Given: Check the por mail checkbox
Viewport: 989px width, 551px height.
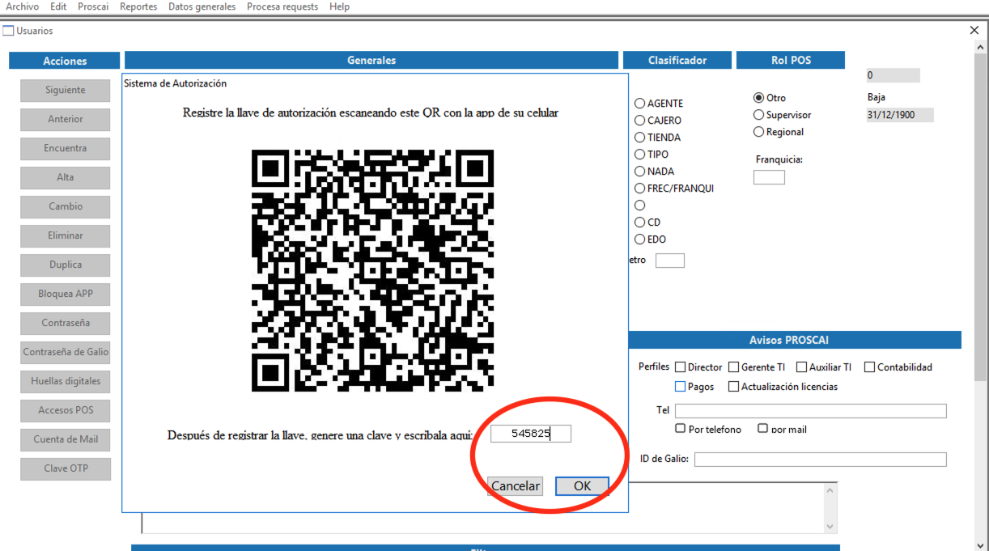Looking at the screenshot, I should [763, 428].
